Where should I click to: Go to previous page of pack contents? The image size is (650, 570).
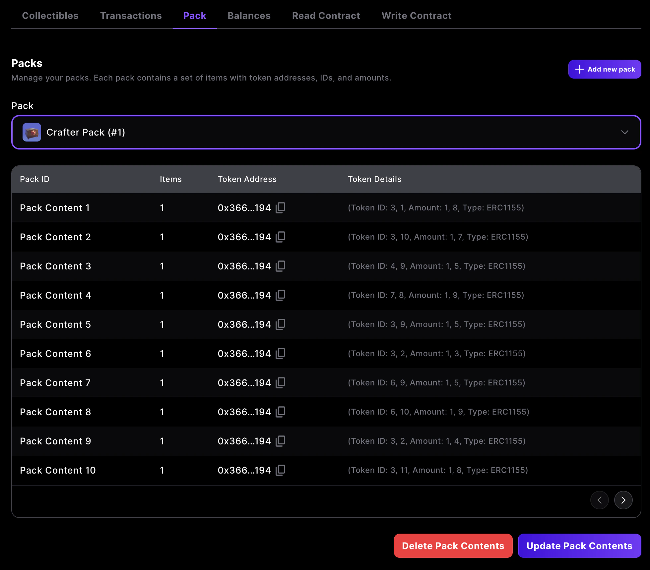tap(599, 500)
